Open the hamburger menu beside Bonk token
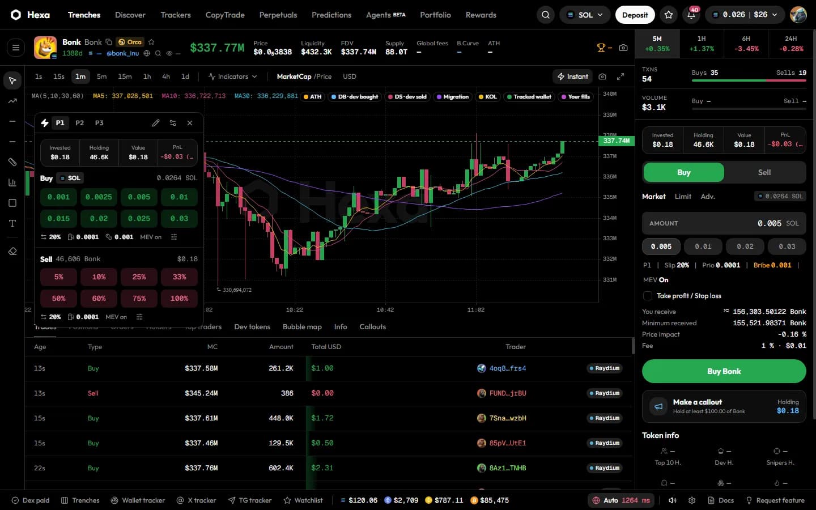The image size is (816, 510). pos(16,48)
